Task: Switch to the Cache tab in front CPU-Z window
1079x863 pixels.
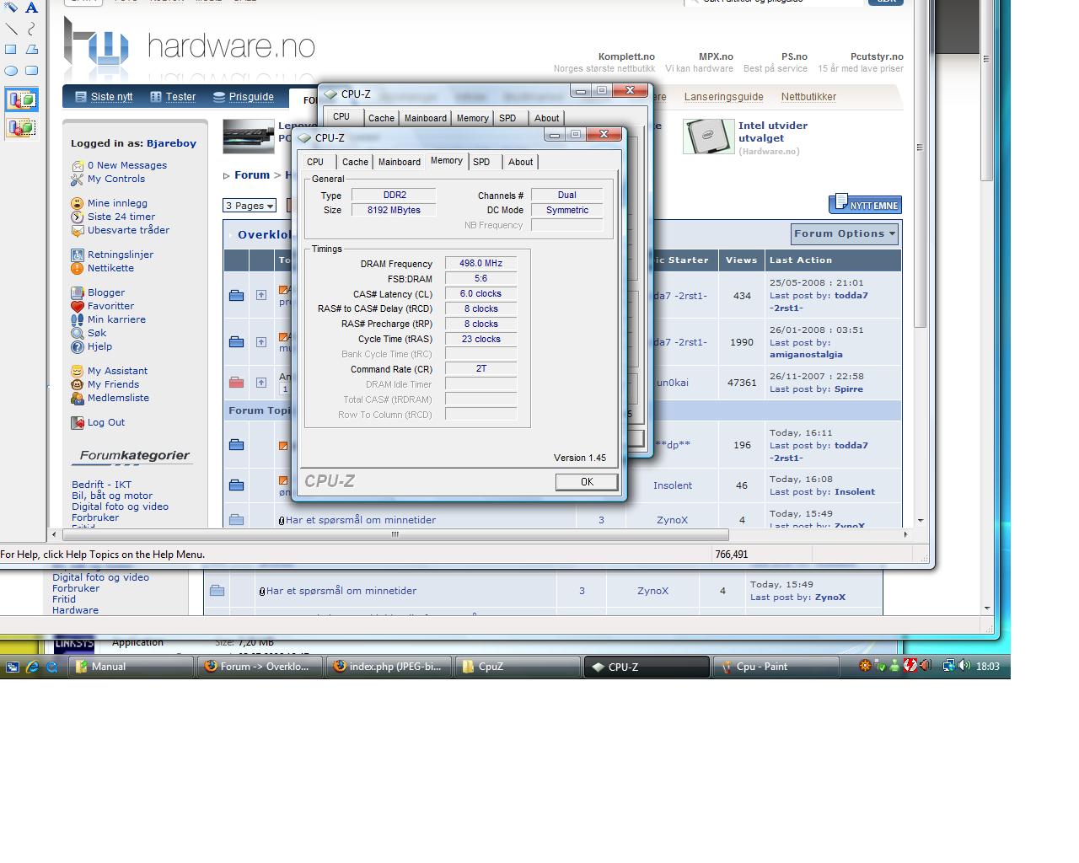Action: click(x=355, y=162)
